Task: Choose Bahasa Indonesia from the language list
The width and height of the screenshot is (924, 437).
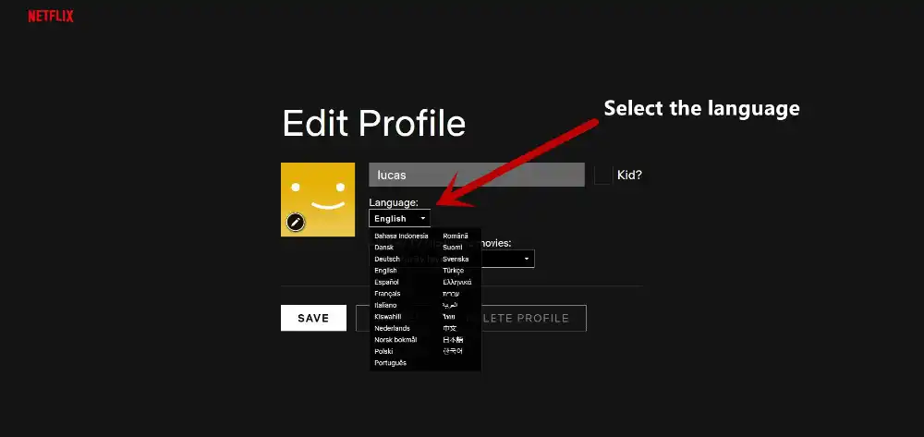Action: (401, 236)
